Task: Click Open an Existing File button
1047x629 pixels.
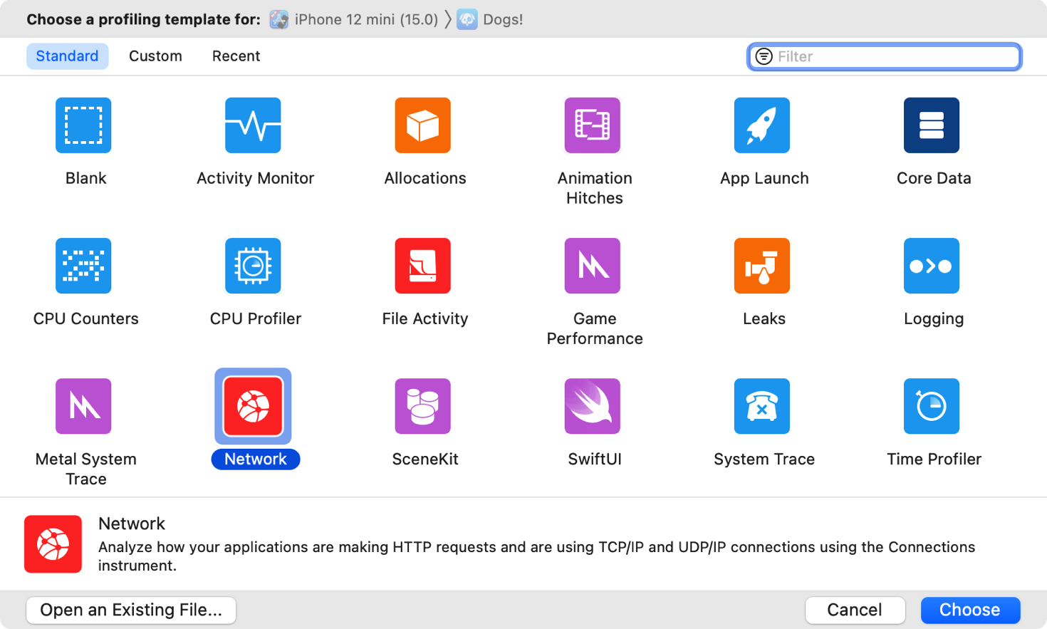Action: click(131, 610)
